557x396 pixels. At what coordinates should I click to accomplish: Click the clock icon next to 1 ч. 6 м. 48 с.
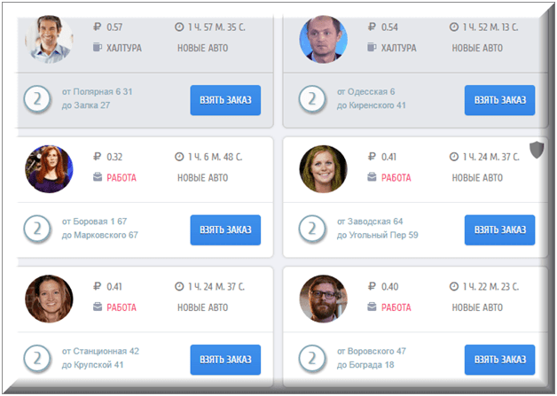(x=179, y=157)
